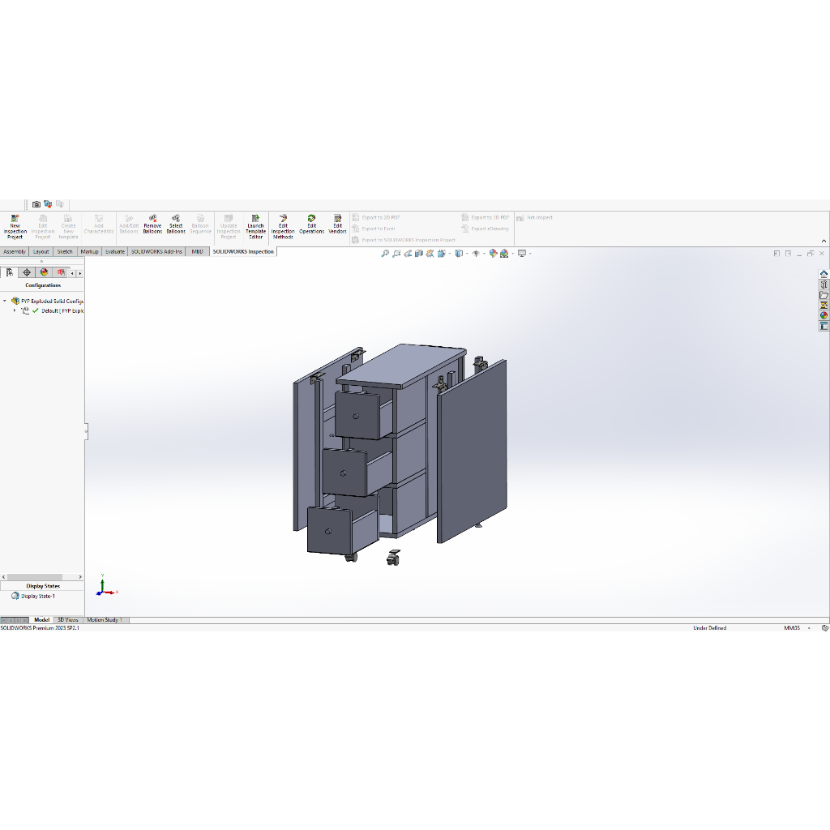This screenshot has width=830, height=830.
Task: Click scrollbar right arrow in configuration panel
Action: pos(80,577)
